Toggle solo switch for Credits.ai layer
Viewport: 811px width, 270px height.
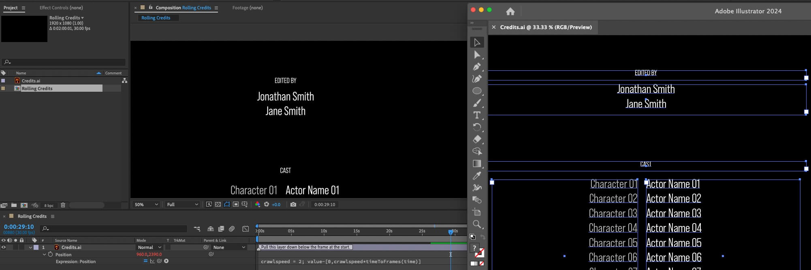15,247
